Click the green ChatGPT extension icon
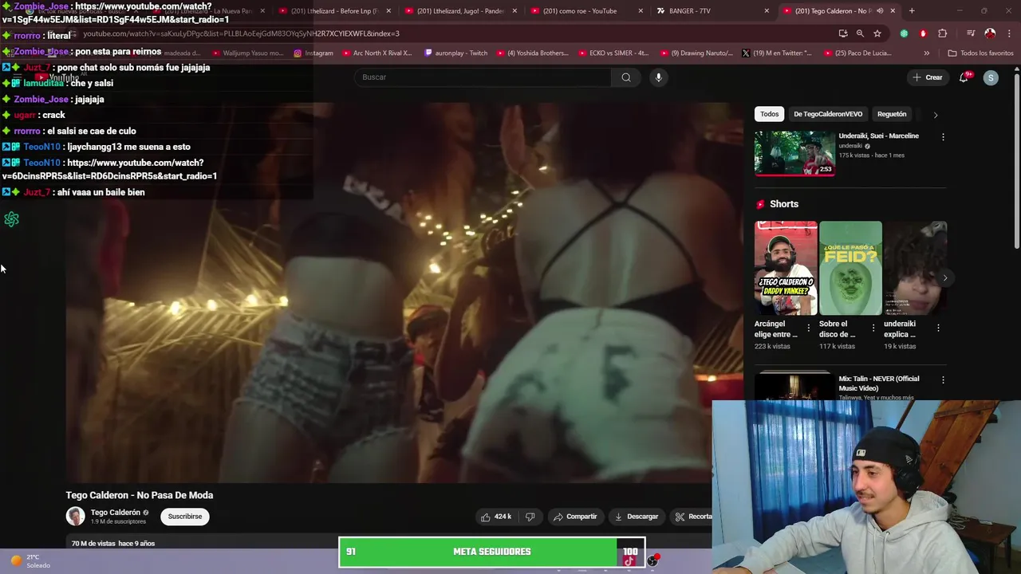This screenshot has width=1021, height=574. click(904, 33)
